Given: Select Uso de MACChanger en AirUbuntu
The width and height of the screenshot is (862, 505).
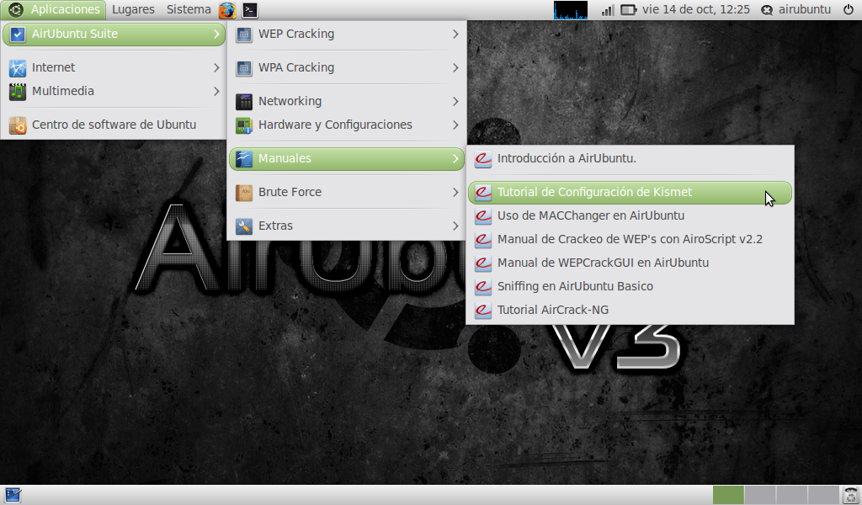Looking at the screenshot, I should click(x=590, y=215).
